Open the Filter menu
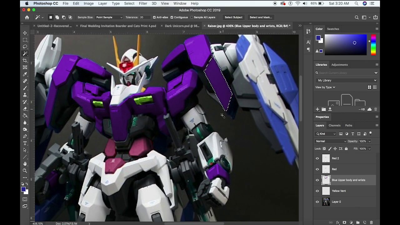The image size is (400, 225). [143, 3]
